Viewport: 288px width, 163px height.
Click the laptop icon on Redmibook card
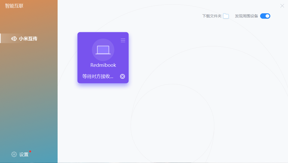click(103, 50)
